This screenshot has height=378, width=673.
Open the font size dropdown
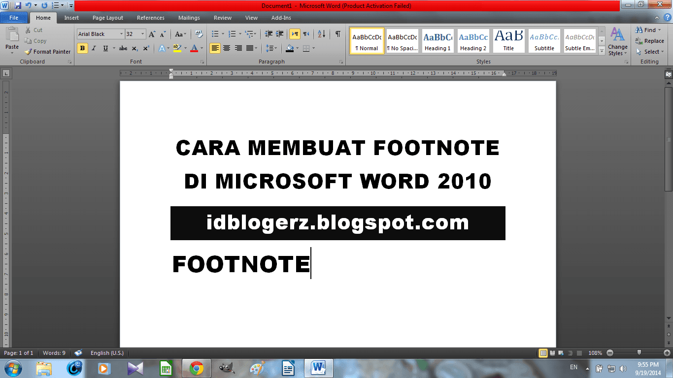tap(142, 33)
